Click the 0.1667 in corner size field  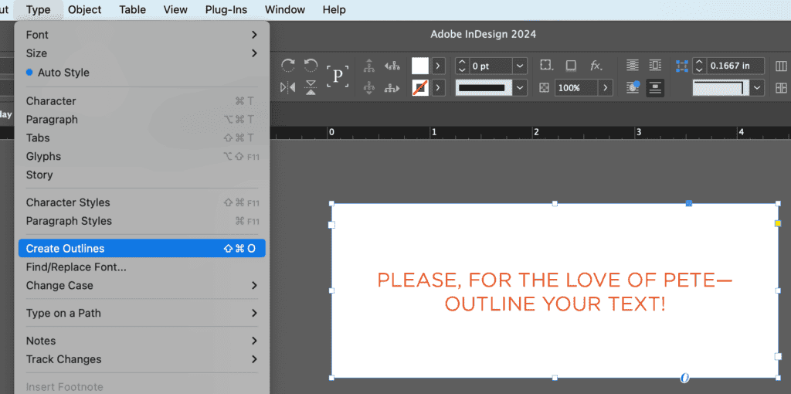point(735,66)
